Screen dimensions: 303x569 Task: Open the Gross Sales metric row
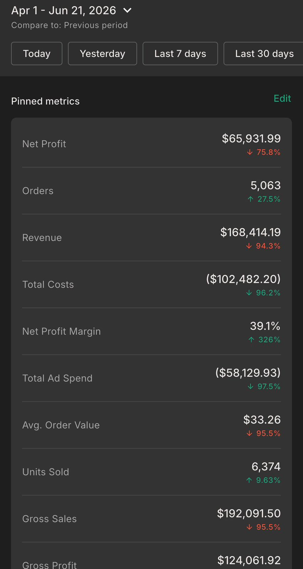[151, 519]
